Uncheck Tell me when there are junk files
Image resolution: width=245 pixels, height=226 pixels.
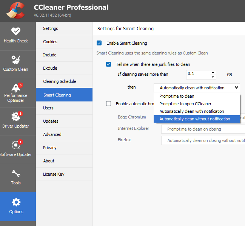[108, 64]
